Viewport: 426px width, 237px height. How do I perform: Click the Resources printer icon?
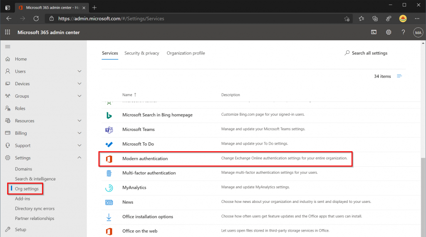[x=7, y=121]
